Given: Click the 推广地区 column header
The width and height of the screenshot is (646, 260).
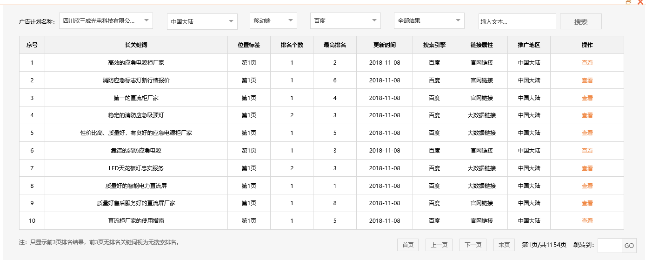Looking at the screenshot, I should pos(529,45).
